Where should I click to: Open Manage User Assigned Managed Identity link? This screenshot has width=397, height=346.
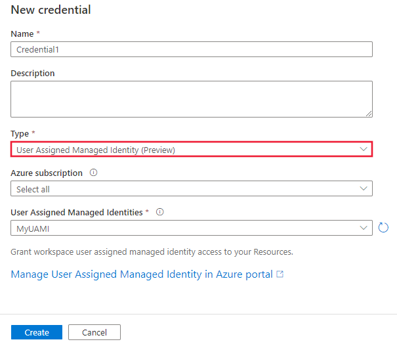142,274
